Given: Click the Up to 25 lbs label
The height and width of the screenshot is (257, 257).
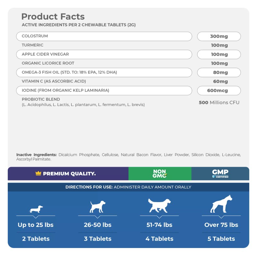Looking at the screenshot, I should click(36, 225).
